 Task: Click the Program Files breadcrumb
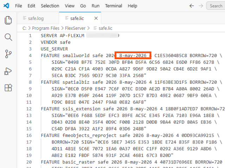46,28
